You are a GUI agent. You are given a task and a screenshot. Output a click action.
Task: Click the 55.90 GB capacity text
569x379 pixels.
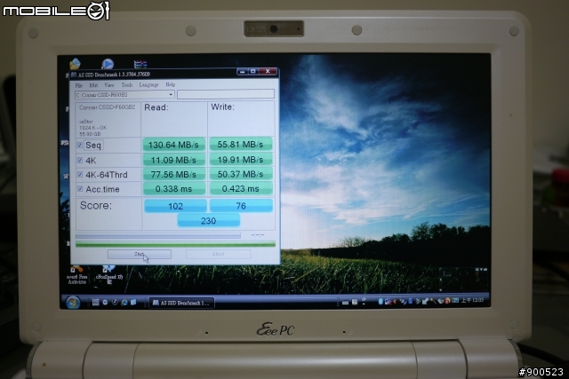[90, 134]
